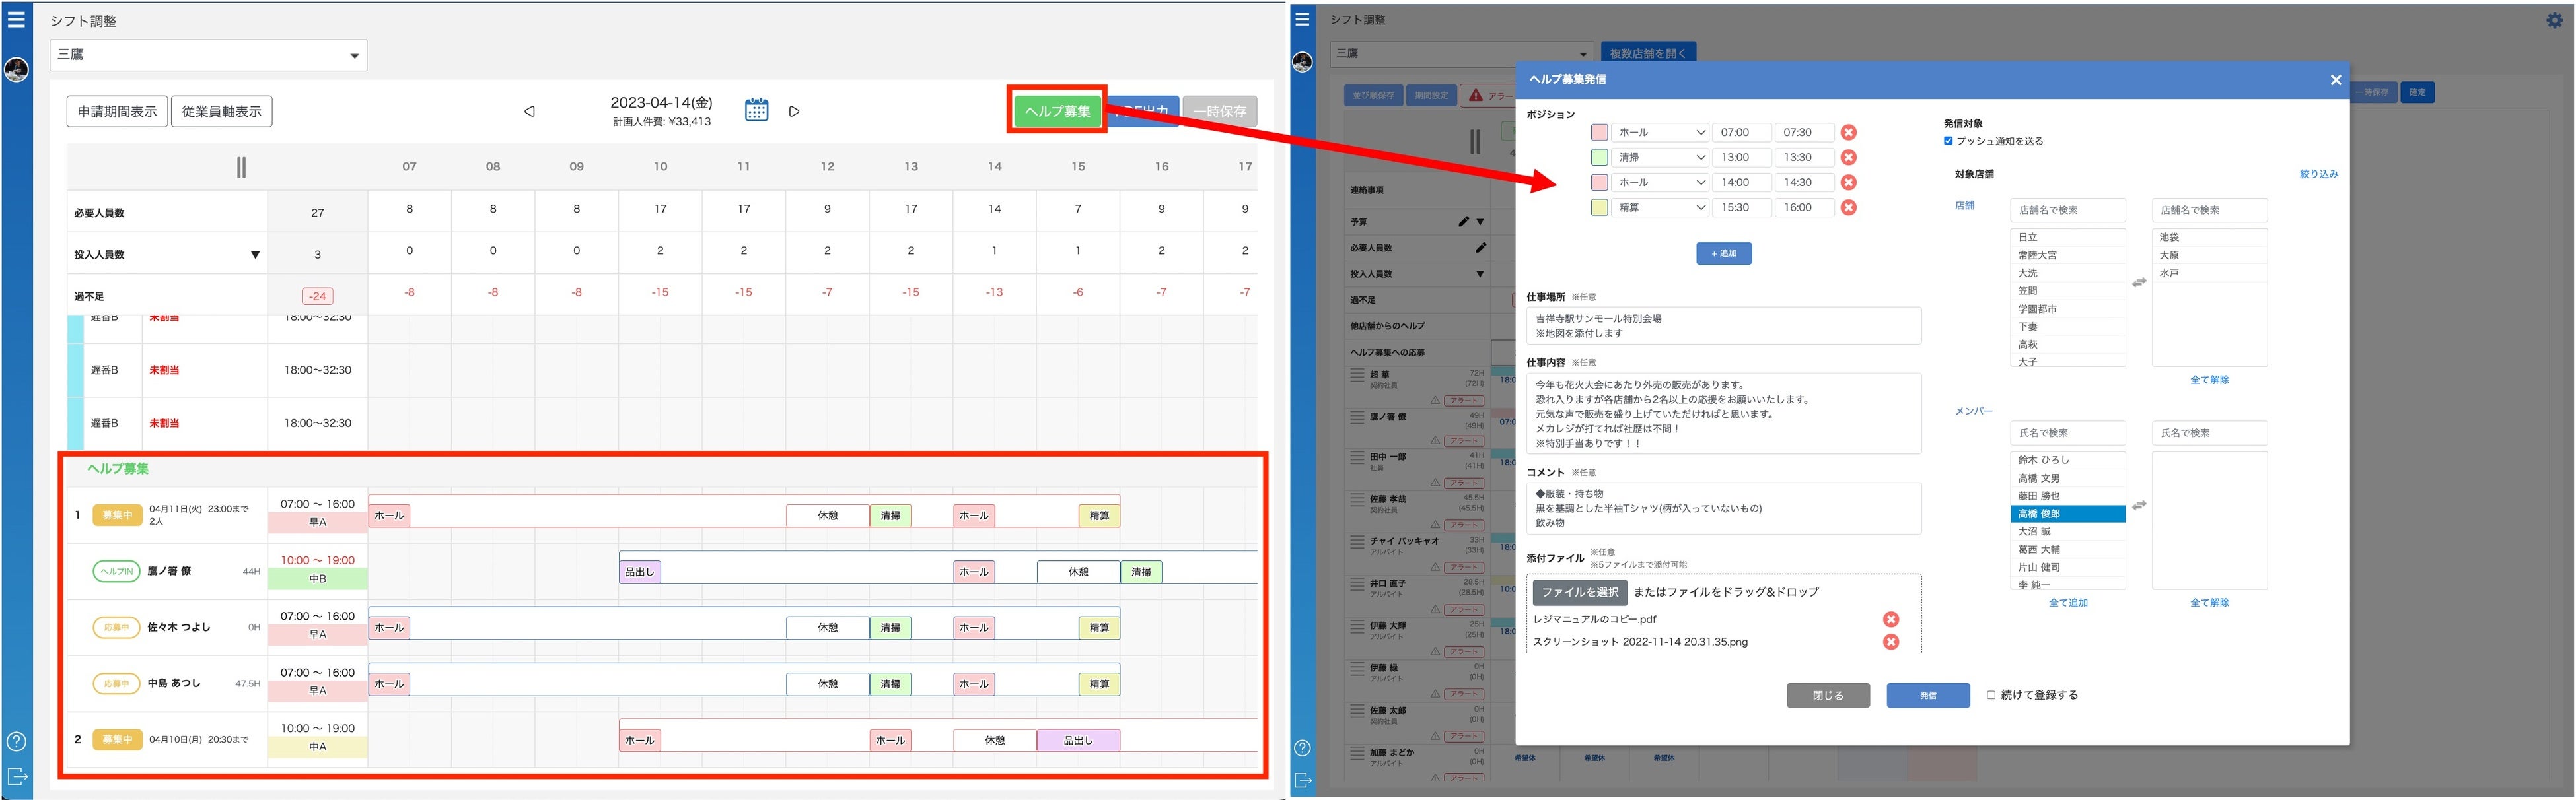Select 高橋 俊郎 in the member list
Screen dimensions: 2576x800
click(2067, 514)
